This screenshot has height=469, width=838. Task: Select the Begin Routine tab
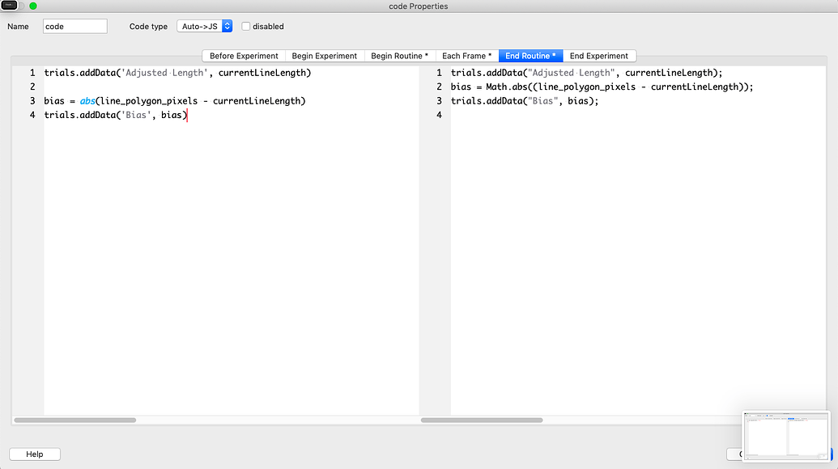[399, 56]
